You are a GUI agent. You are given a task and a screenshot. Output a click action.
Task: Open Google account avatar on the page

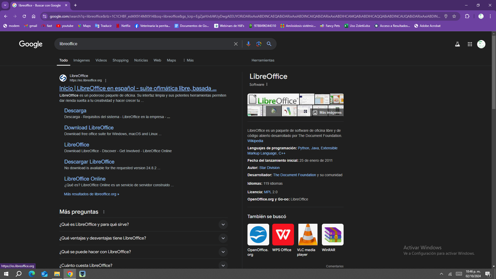481,44
